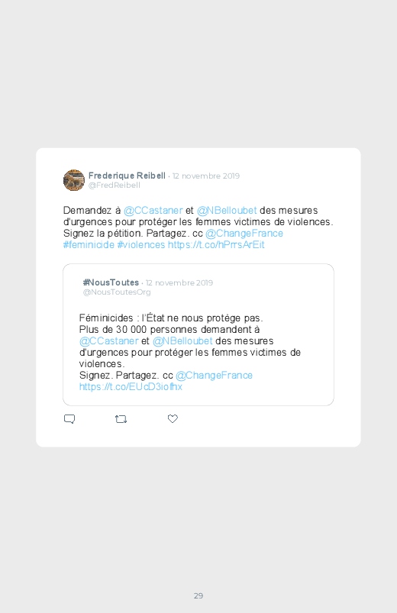Like the tweet with heart icon
Image resolution: width=397 pixels, height=613 pixels.
pos(173,418)
